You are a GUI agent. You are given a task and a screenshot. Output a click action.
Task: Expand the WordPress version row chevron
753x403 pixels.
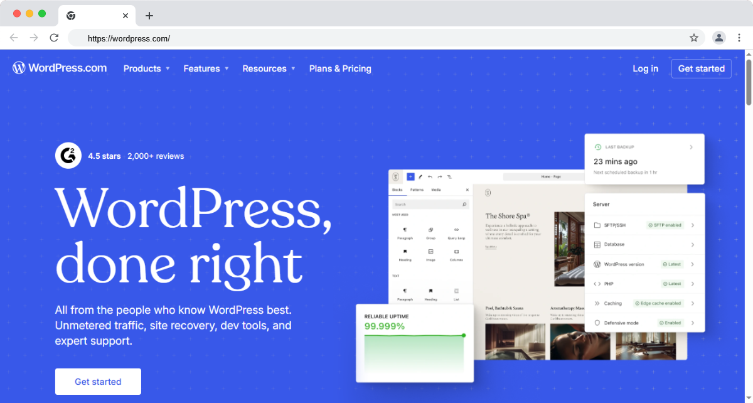[693, 264]
